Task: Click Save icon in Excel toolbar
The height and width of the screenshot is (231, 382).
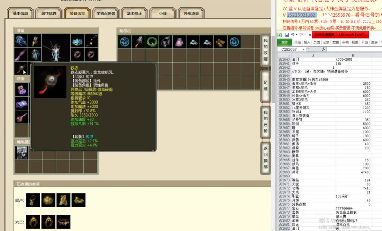Action: tap(287, 35)
